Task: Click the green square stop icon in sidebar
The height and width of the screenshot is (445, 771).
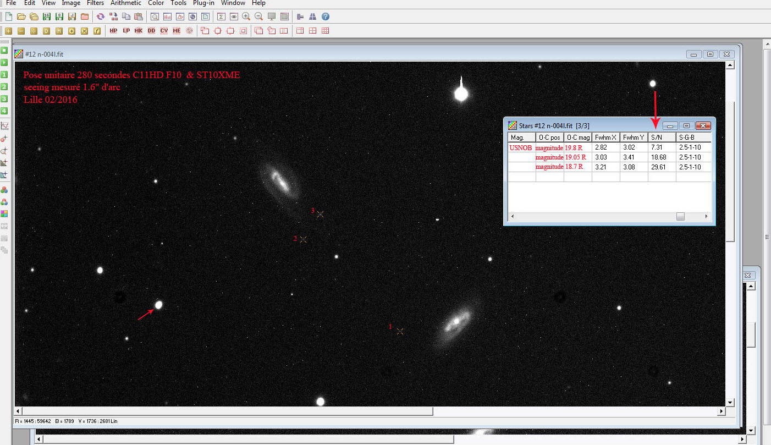Action: point(4,51)
